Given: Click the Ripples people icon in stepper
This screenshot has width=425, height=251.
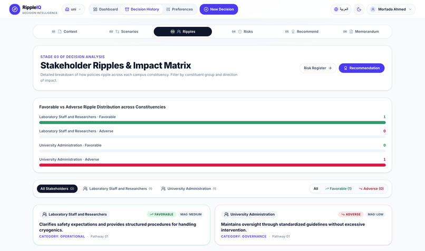Looking at the screenshot, I should click(x=179, y=32).
